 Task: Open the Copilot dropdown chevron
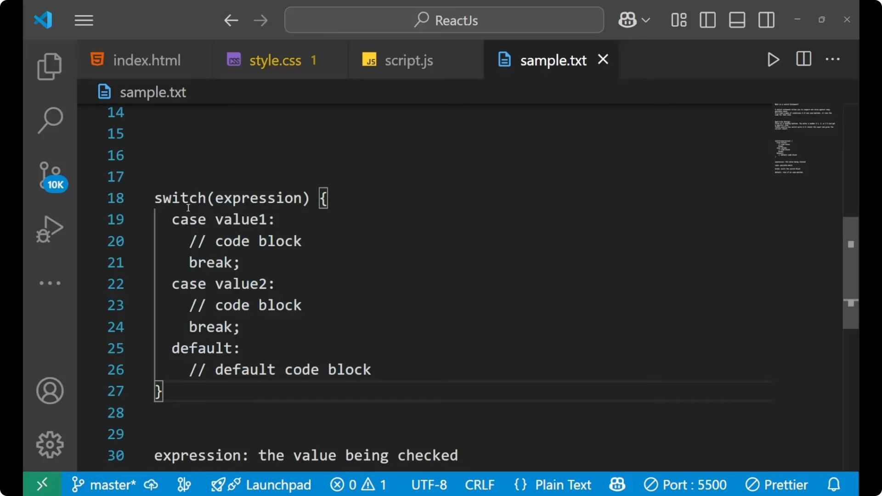click(647, 20)
